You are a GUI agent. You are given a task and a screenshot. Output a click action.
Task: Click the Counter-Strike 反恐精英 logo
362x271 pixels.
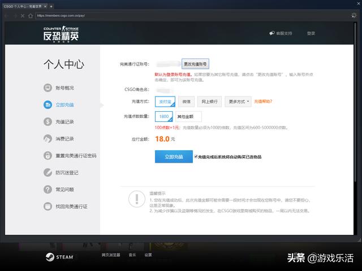coord(61,34)
